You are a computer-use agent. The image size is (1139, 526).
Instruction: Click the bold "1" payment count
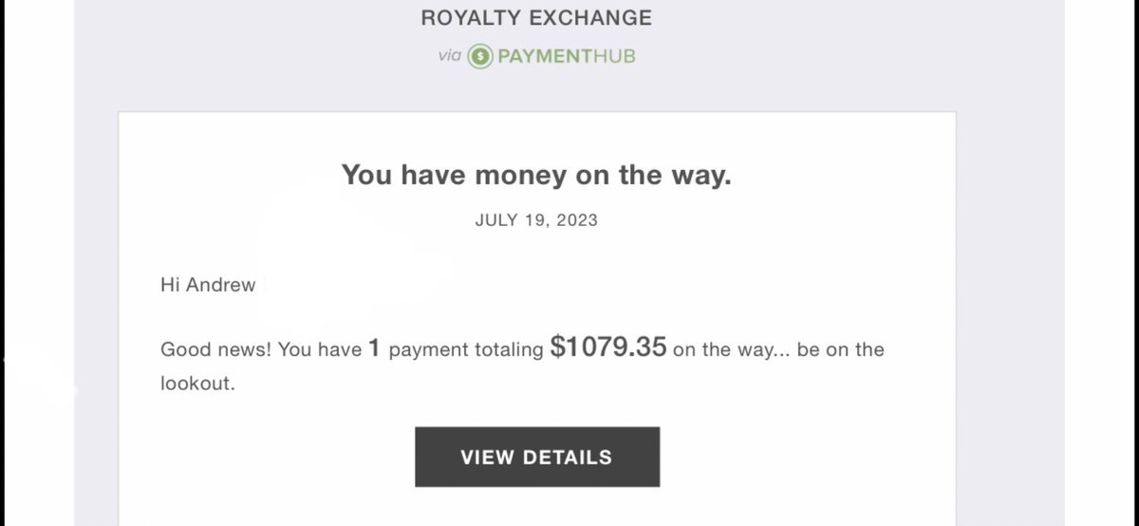[375, 348]
